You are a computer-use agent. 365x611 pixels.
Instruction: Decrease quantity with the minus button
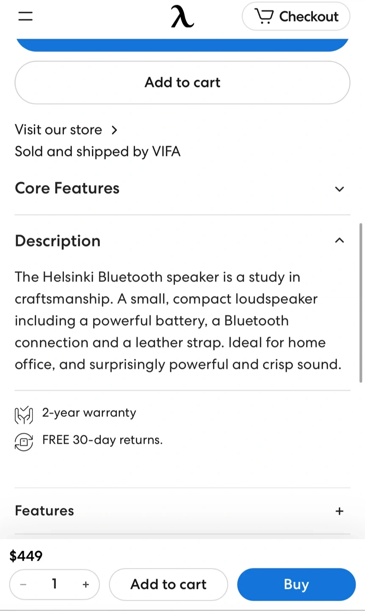point(24,585)
